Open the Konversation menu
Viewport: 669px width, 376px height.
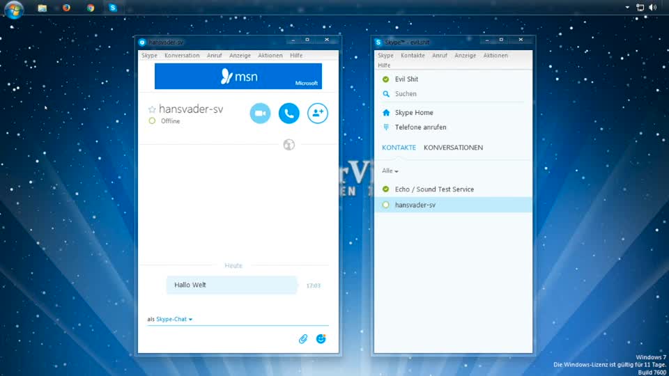click(x=182, y=56)
